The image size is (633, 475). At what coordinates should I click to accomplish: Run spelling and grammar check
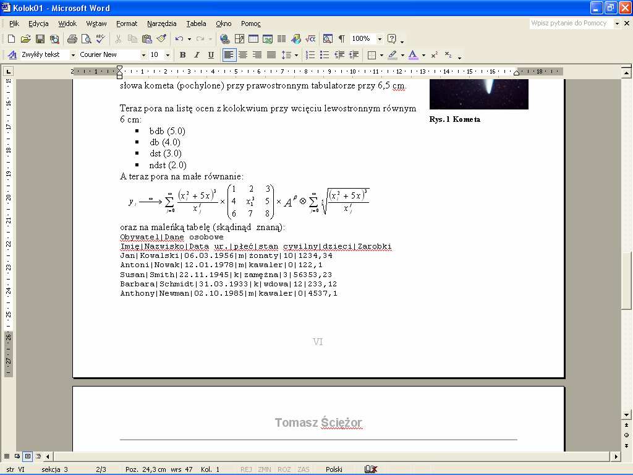coord(101,39)
